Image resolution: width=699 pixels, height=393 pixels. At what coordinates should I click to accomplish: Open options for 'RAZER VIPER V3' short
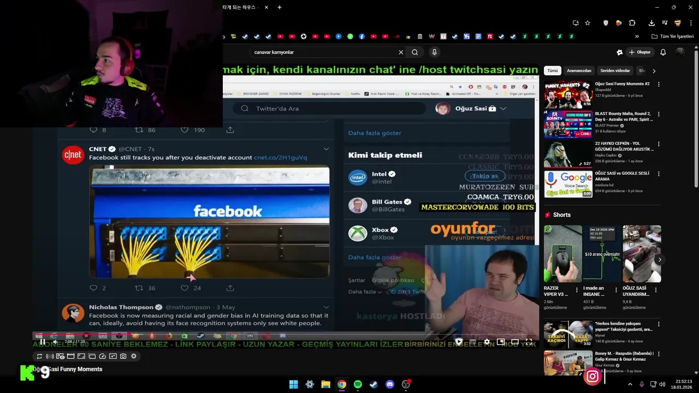click(577, 290)
